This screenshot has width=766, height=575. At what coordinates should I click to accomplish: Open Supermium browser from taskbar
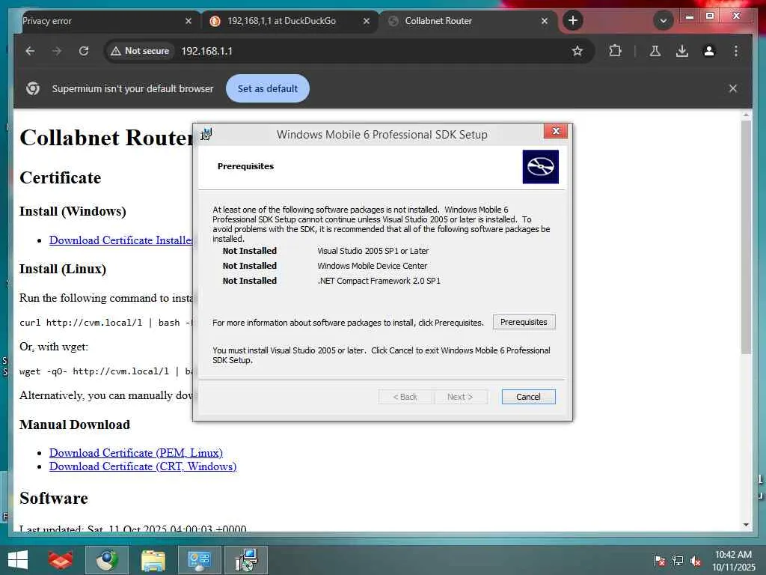(107, 560)
